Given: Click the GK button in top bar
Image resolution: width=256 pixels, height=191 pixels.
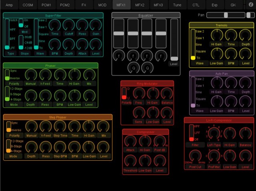Looking at the screenshot, I should pos(233,5).
